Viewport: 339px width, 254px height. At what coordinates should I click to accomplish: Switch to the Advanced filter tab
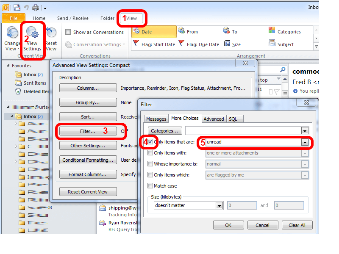tap(214, 119)
